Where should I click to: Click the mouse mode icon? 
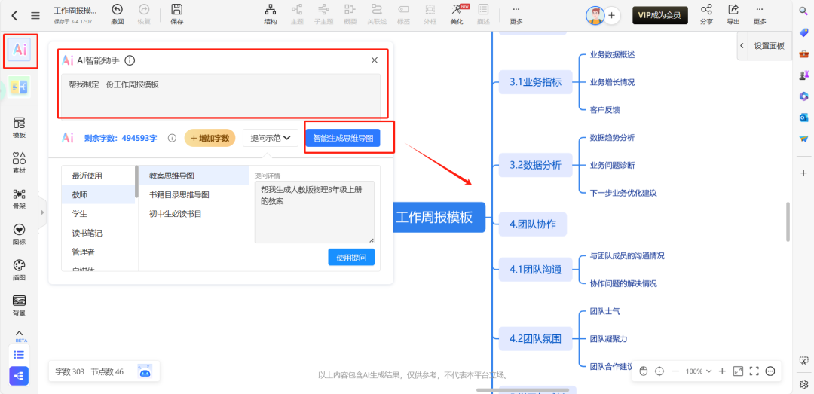(x=643, y=371)
